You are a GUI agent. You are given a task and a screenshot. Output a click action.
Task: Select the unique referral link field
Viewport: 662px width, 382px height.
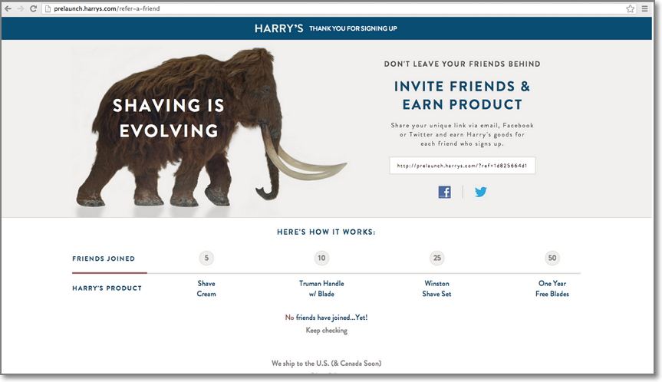(462, 166)
